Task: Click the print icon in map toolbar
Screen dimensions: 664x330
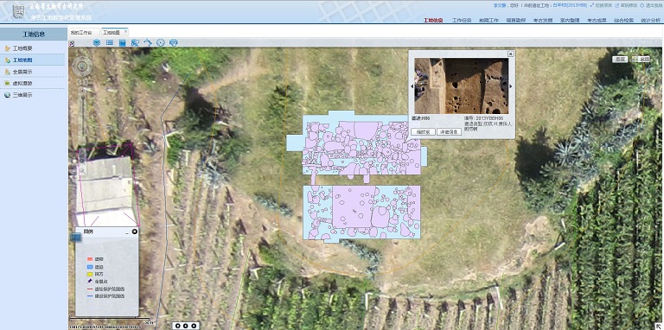Action: pos(173,42)
